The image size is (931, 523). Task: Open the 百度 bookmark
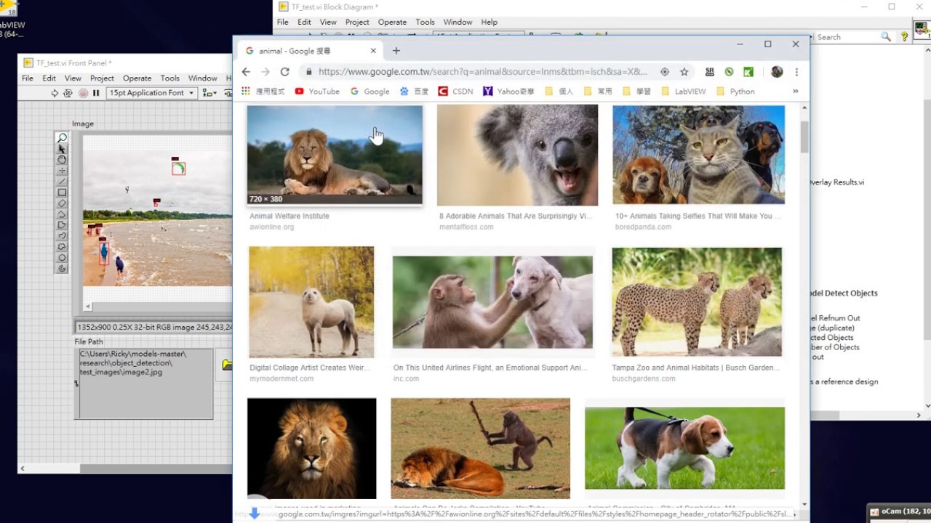(414, 92)
